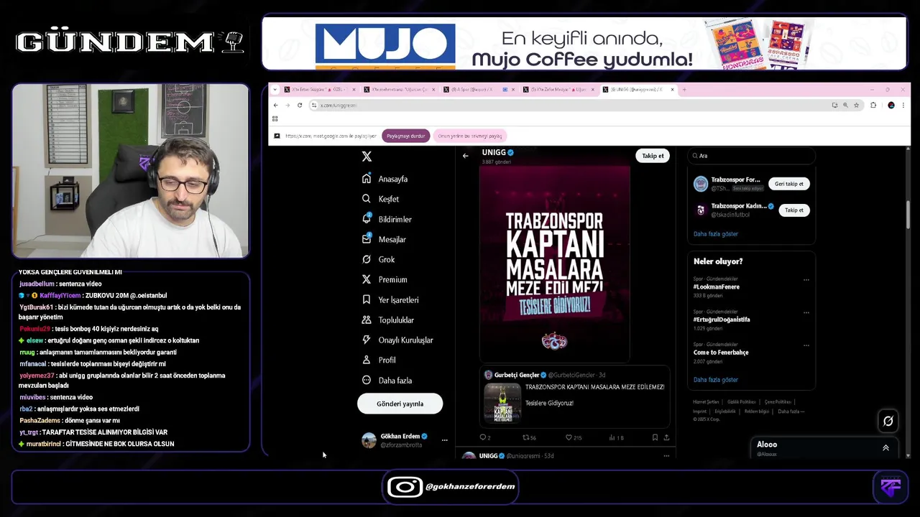Click Paylaşmayı durdur button

click(x=406, y=136)
